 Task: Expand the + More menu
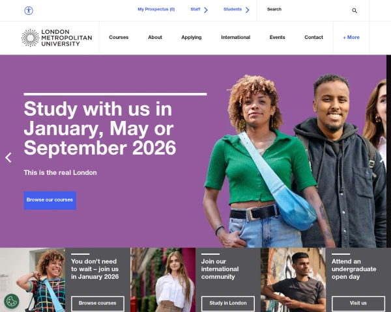(x=351, y=37)
